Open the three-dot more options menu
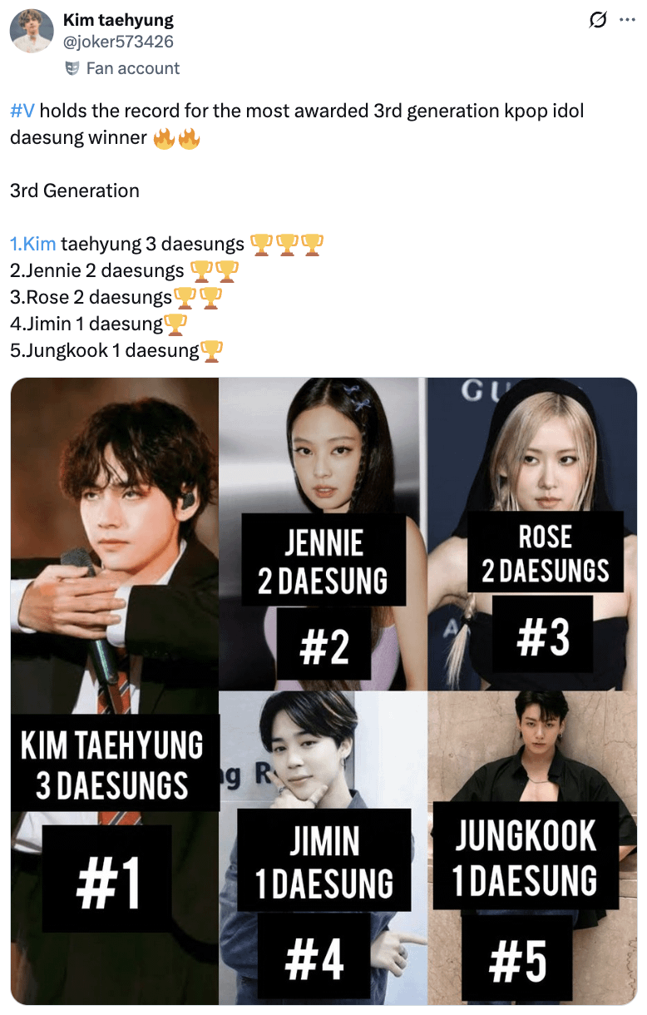Image resolution: width=647 pixels, height=1015 pixels. tap(626, 21)
